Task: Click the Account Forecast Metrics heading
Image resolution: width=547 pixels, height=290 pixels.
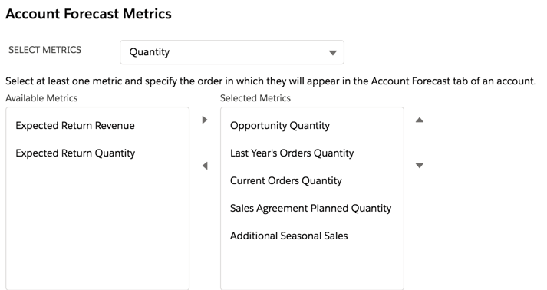Action: click(x=88, y=14)
